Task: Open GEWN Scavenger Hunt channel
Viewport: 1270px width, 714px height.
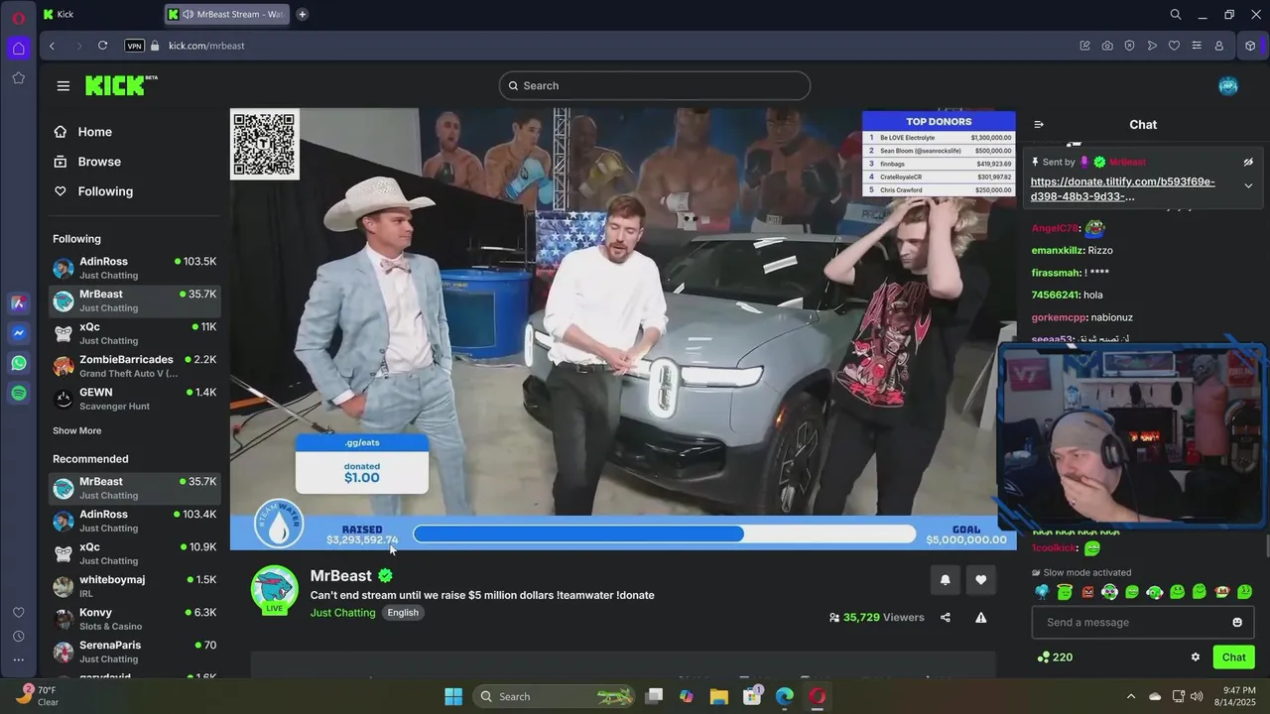Action: click(134, 399)
